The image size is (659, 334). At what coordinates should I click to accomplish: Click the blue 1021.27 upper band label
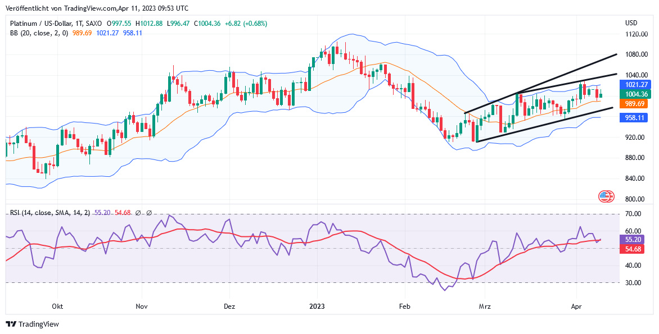tap(634, 84)
